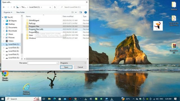Screen dimensions: 180x101
Task: Go back using the back arrow
Action: point(4,7)
